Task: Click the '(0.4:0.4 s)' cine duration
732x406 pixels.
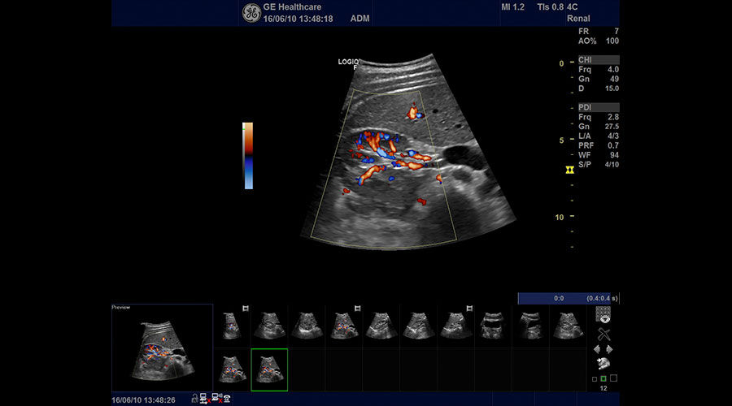Action: click(x=602, y=298)
